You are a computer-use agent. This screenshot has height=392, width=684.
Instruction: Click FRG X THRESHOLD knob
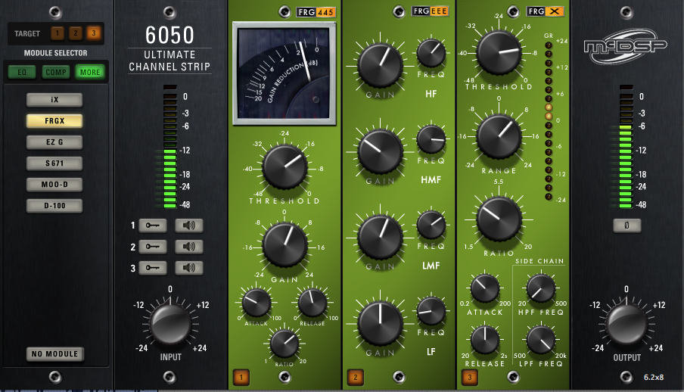click(499, 52)
